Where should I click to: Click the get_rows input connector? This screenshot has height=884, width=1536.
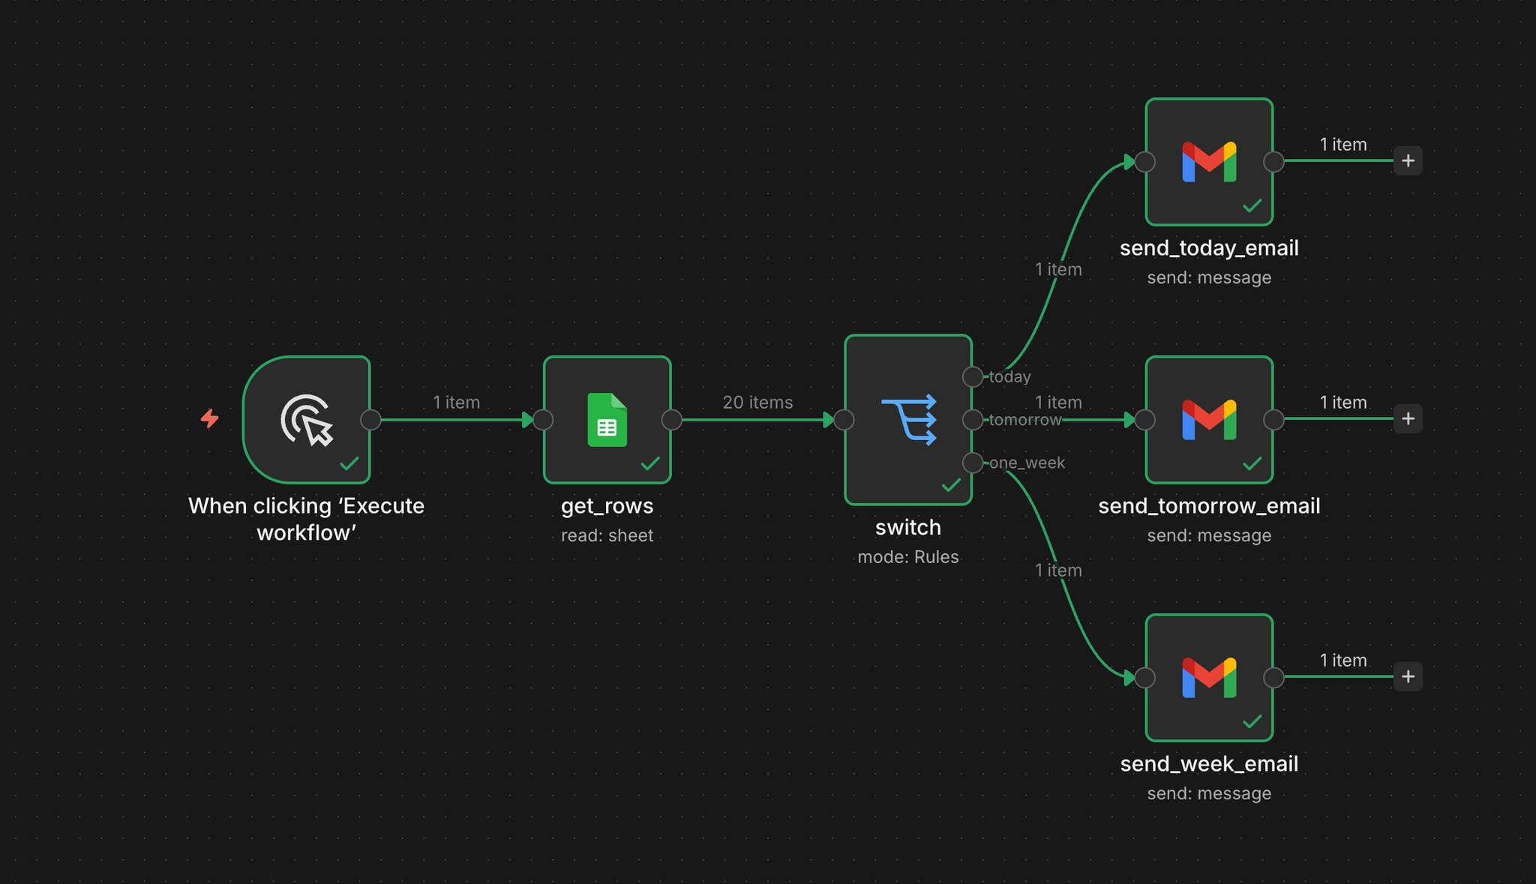coord(544,420)
